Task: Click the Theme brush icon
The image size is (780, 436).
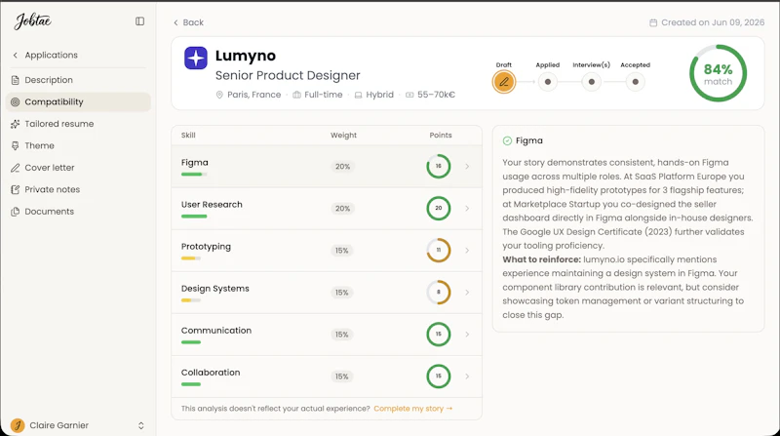Action: (x=15, y=146)
